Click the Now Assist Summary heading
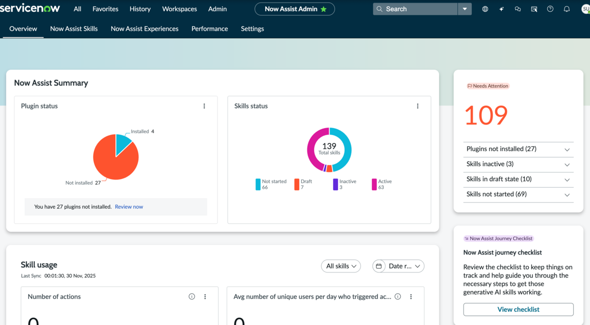The image size is (590, 325). coord(51,83)
